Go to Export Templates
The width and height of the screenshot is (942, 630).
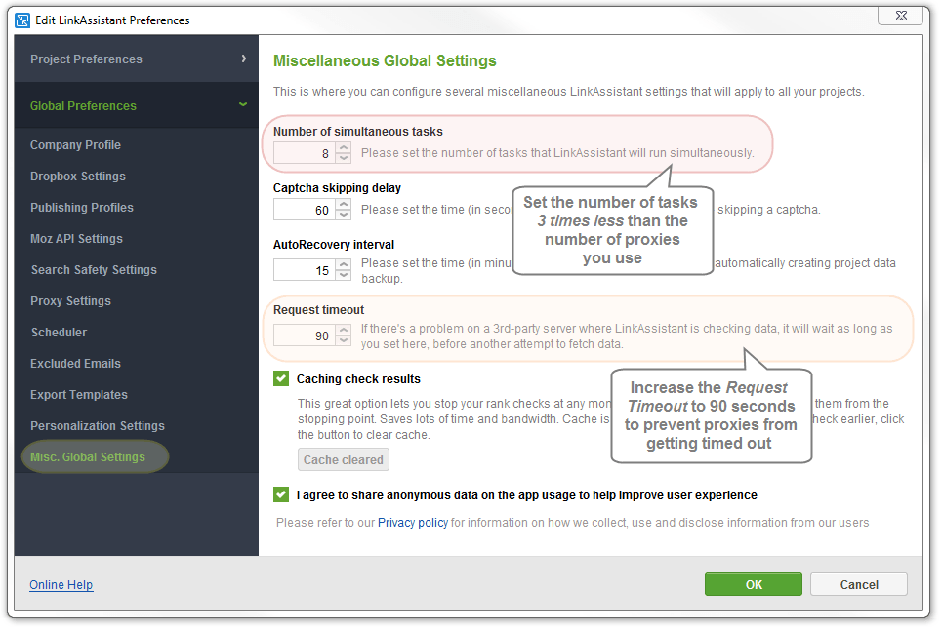(79, 395)
